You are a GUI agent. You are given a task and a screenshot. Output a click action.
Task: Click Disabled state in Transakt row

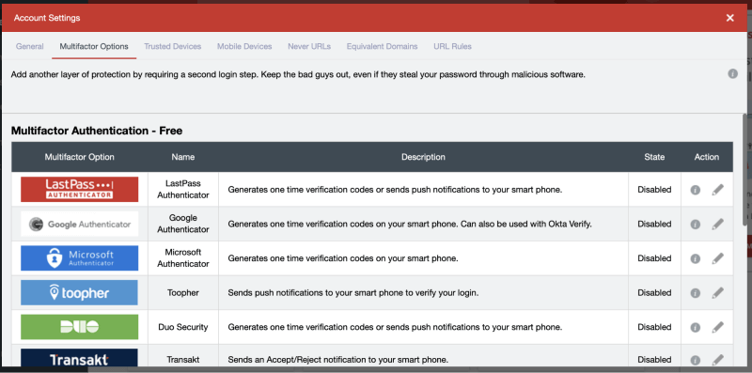[x=654, y=360]
